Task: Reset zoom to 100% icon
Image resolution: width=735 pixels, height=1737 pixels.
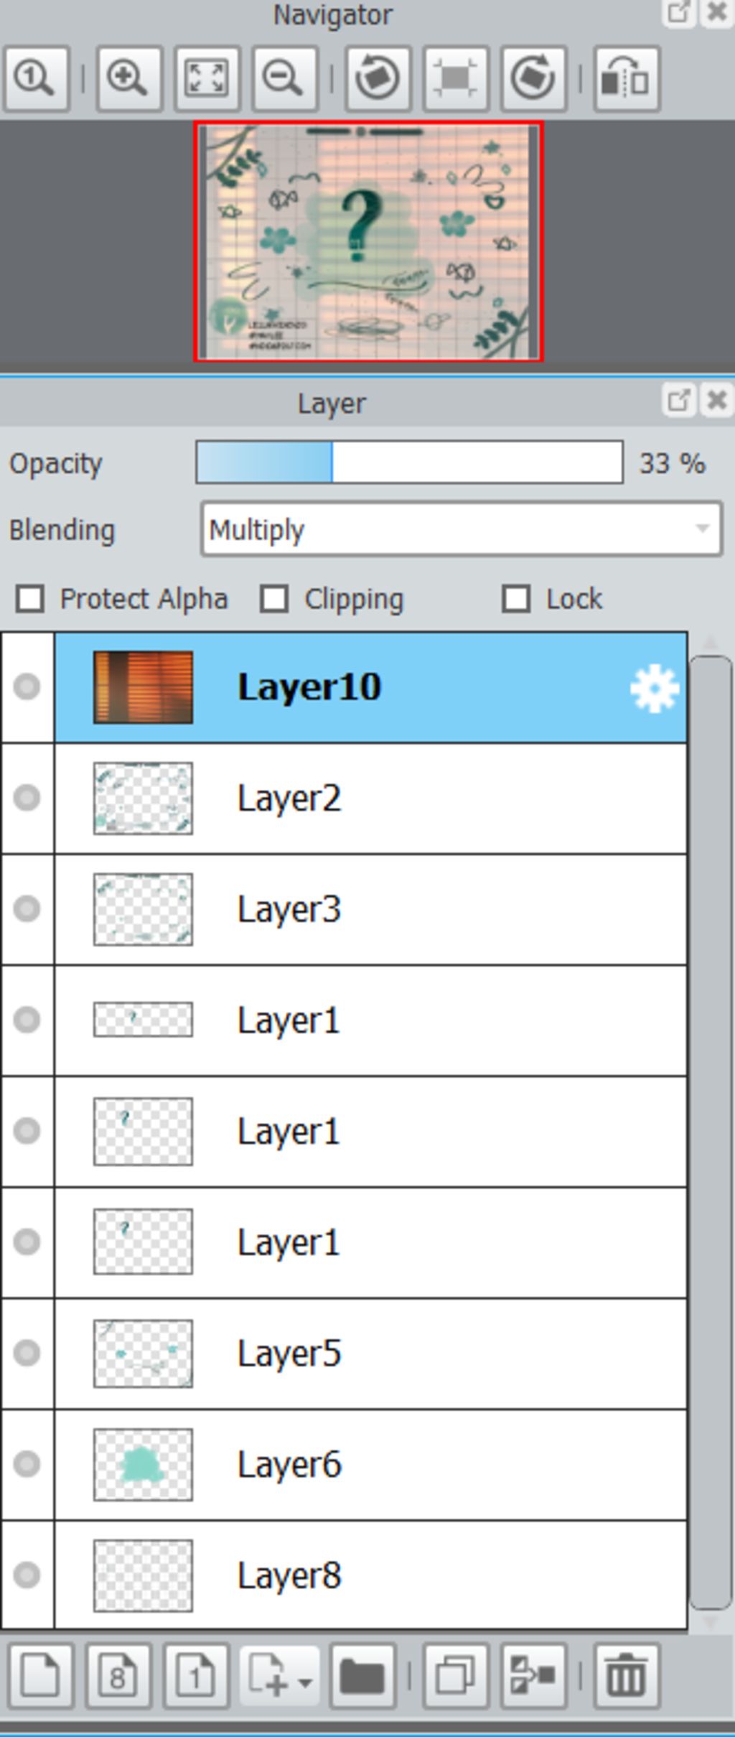Action: coord(36,79)
